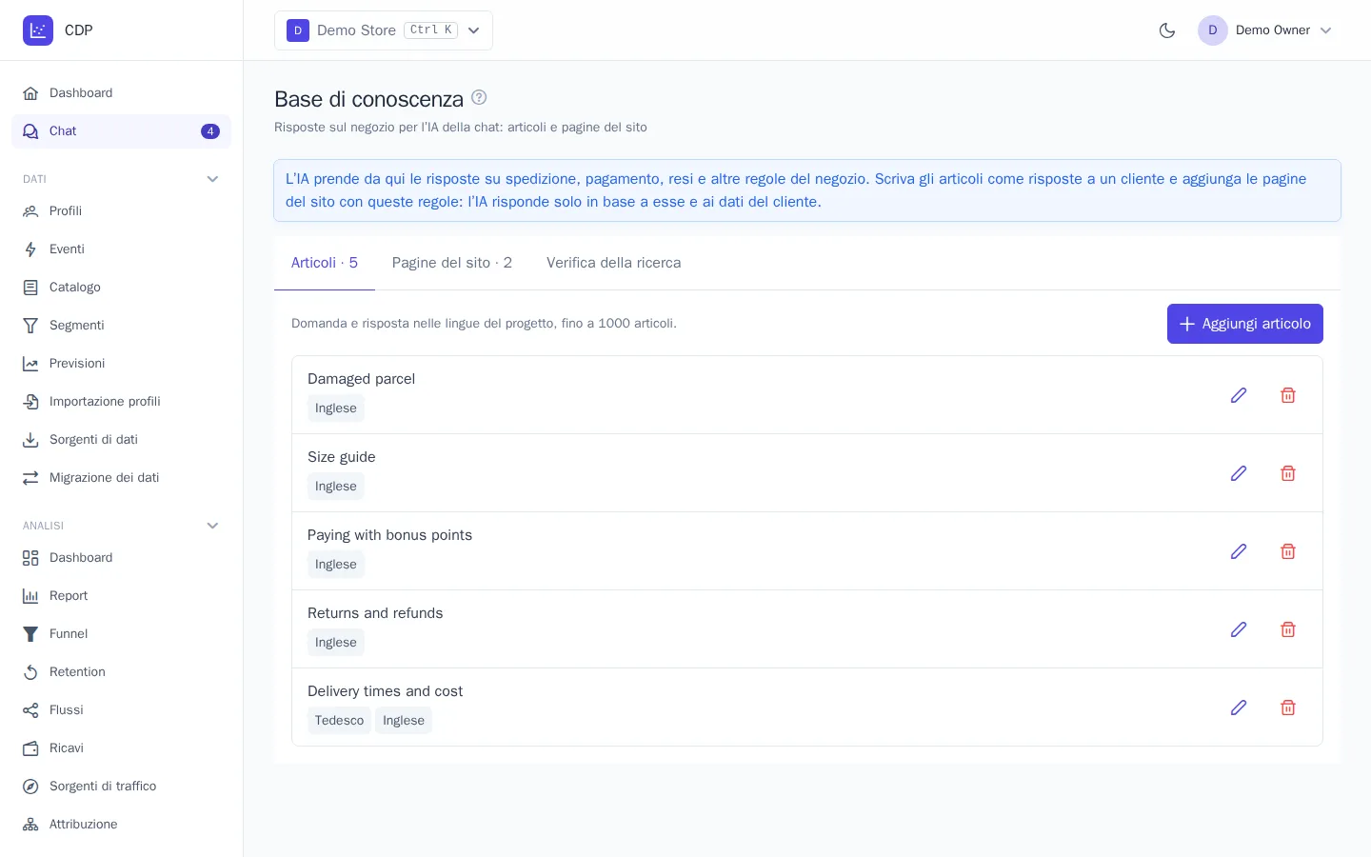Open Sorgenti di traffico in the sidebar
The height and width of the screenshot is (857, 1371).
(121, 787)
